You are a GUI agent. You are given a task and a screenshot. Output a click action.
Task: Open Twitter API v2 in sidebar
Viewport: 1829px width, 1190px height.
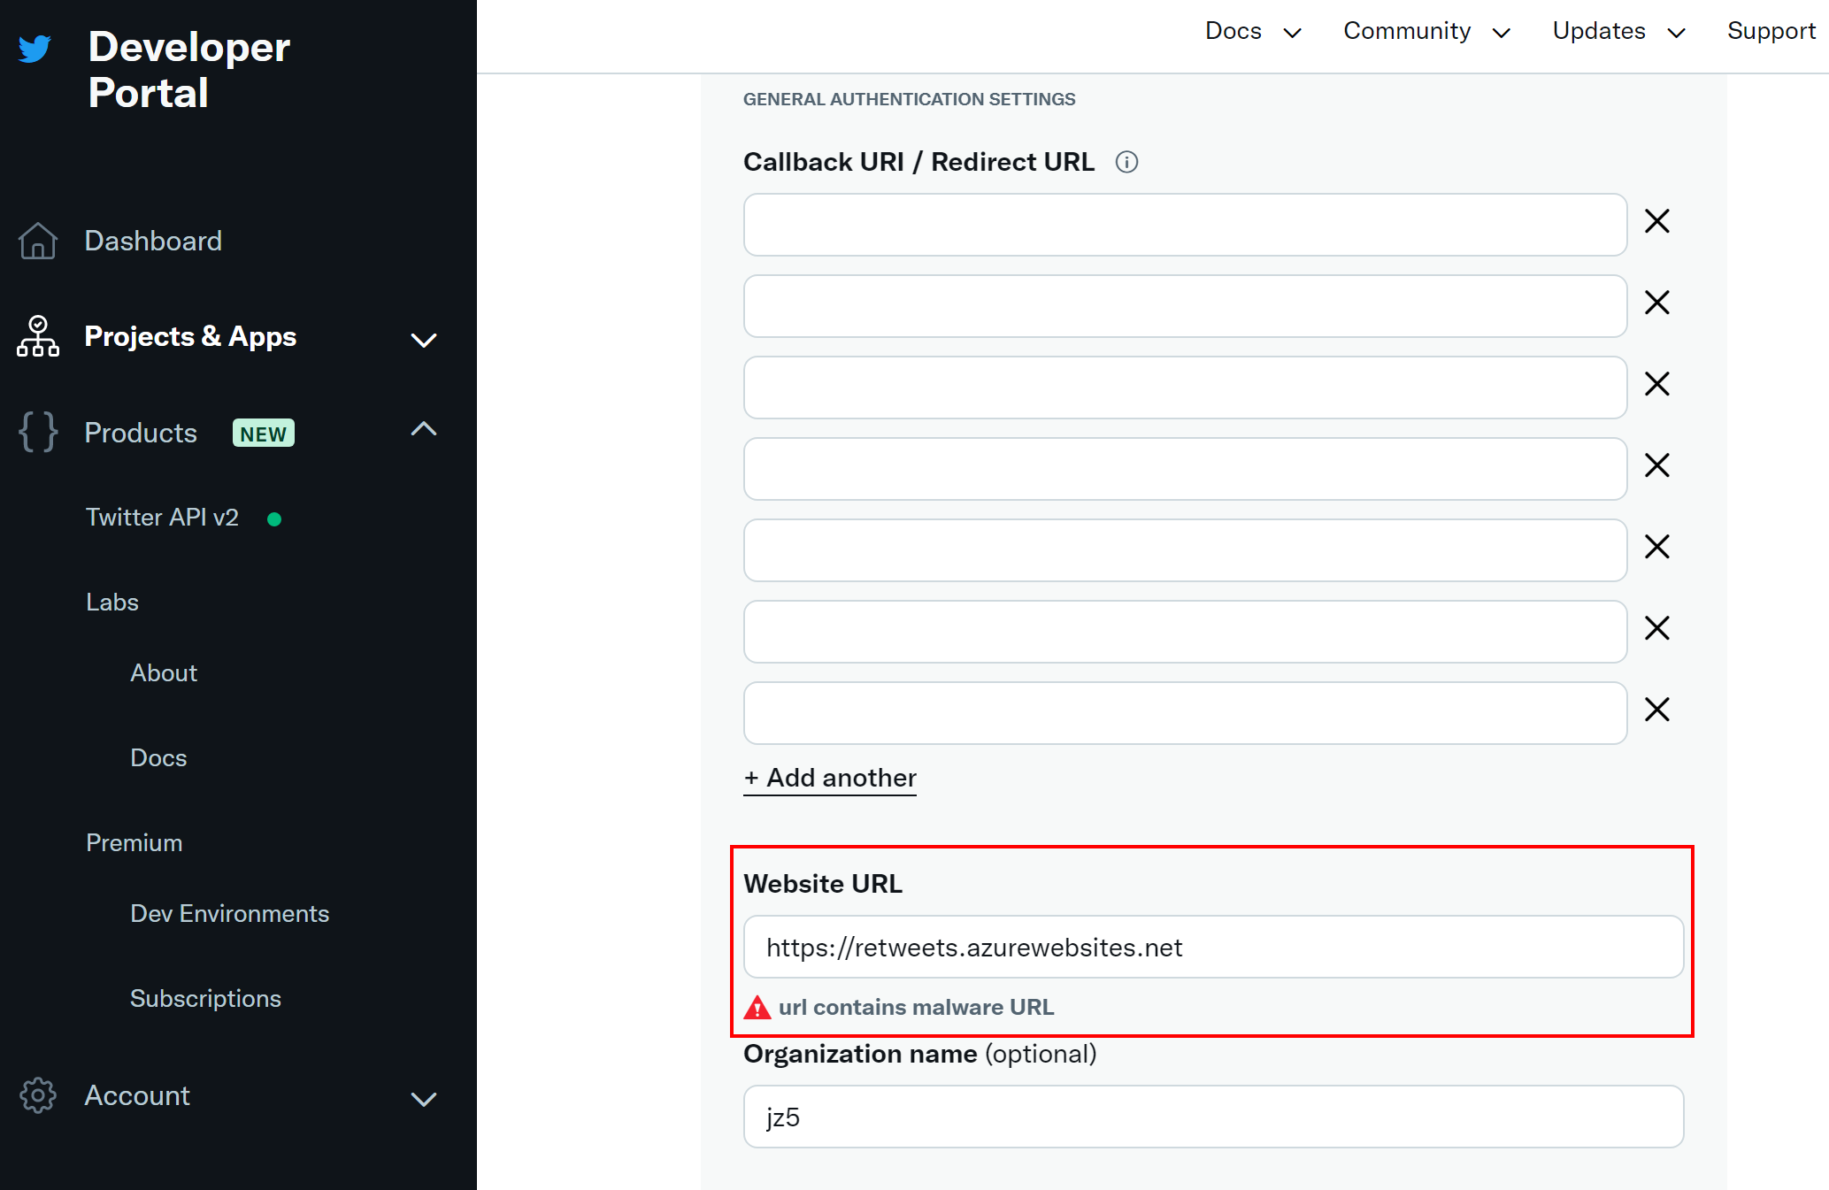coord(163,518)
